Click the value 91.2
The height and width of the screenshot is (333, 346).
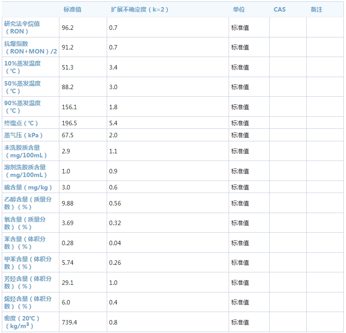67,47
